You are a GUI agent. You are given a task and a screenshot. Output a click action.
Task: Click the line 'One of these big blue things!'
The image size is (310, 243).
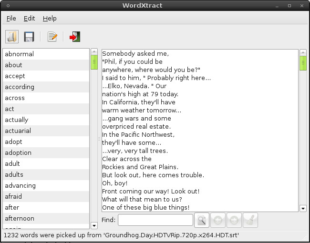tap(146, 207)
